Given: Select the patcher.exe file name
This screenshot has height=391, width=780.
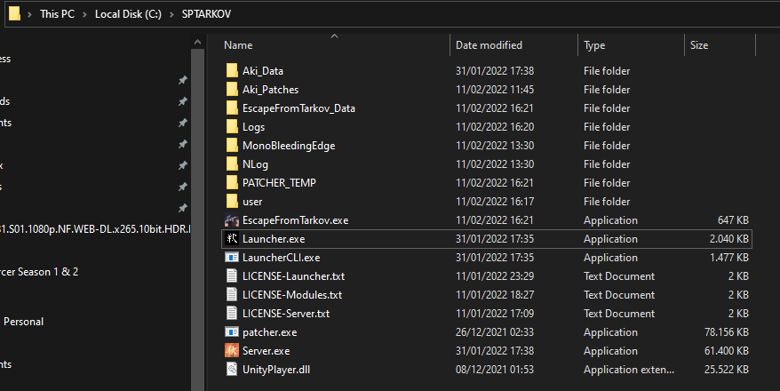Looking at the screenshot, I should point(269,331).
